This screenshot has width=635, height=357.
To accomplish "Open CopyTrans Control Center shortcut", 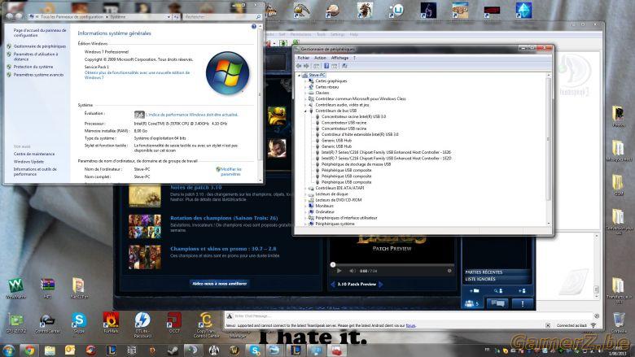I will [206, 324].
